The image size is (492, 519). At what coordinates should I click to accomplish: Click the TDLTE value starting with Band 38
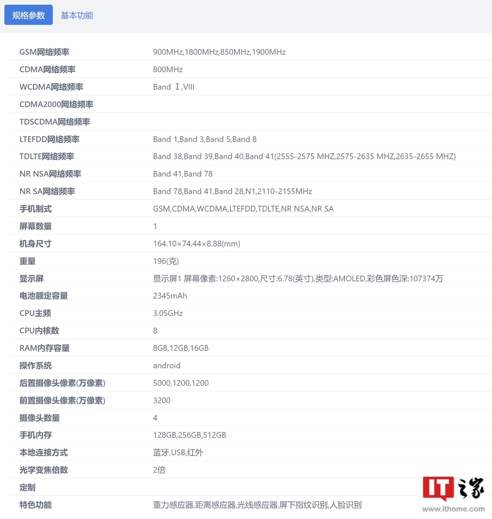tap(304, 156)
